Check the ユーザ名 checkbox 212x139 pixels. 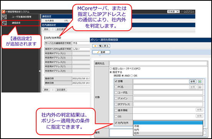pyautogui.click(x=116, y=93)
